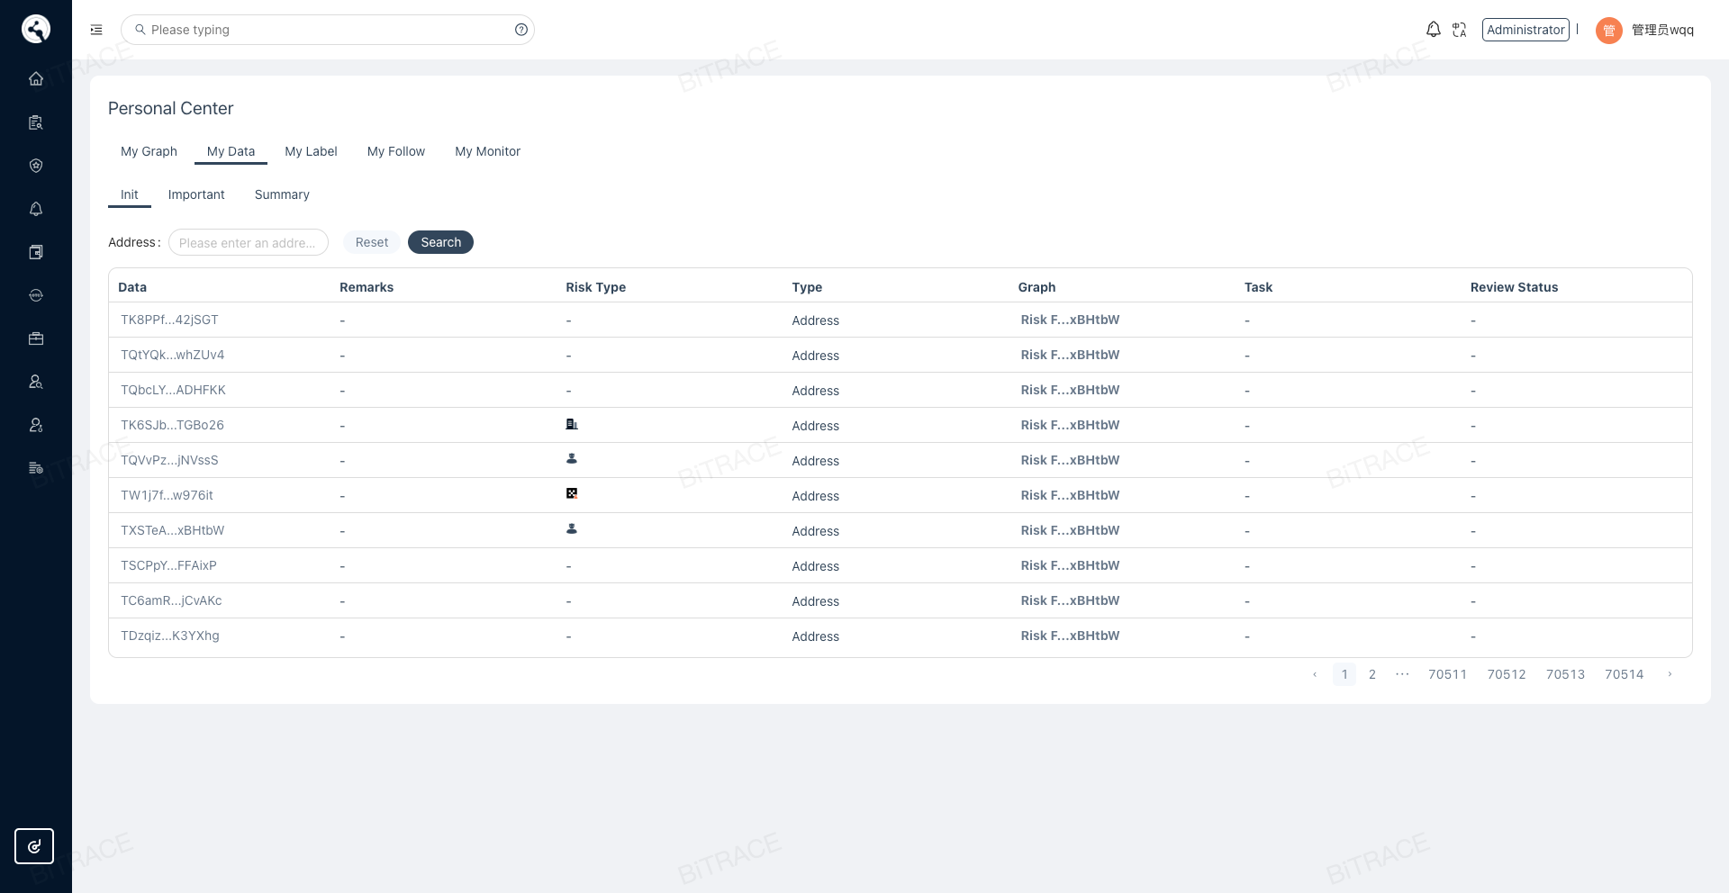The height and width of the screenshot is (893, 1729).
Task: Click the risk type icon for TW1j7f...w976it
Action: click(572, 494)
